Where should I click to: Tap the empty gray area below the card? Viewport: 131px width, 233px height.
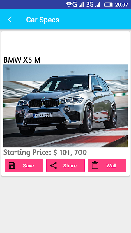pyautogui.click(x=65, y=204)
